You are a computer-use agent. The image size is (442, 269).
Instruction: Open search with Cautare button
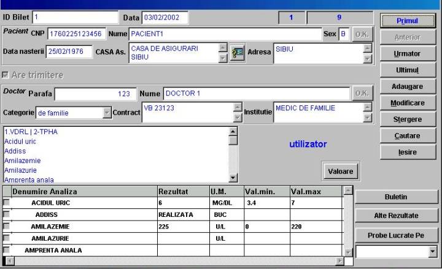click(407, 135)
